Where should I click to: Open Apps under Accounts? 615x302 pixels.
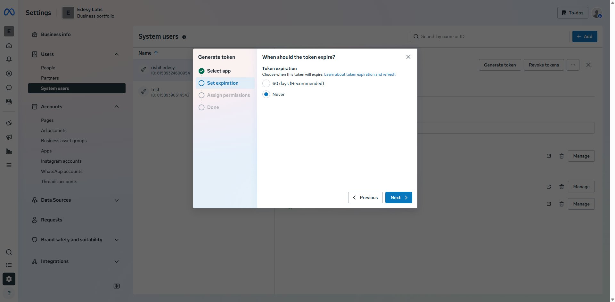[x=46, y=151]
